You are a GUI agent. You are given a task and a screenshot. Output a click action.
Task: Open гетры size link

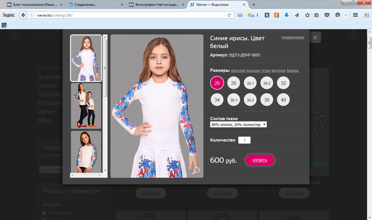click(266, 71)
